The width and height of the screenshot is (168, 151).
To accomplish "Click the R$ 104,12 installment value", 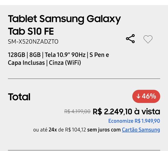I will (x=76, y=130).
